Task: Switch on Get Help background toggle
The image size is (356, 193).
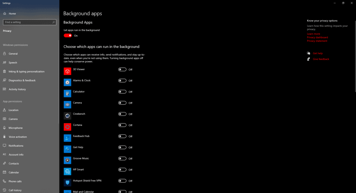Action: [122, 147]
